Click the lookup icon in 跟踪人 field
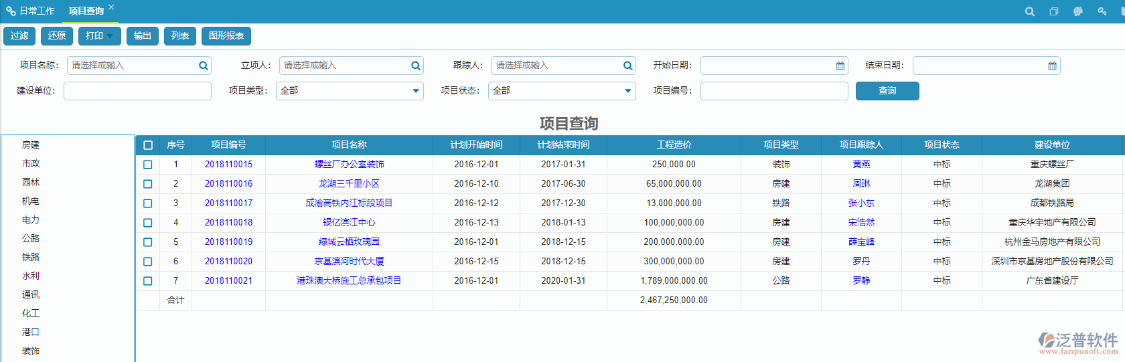This screenshot has width=1125, height=362. click(628, 66)
